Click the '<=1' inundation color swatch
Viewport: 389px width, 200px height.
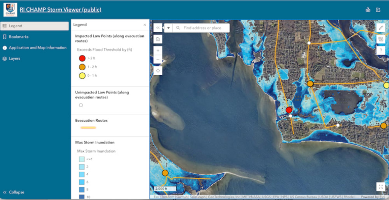(x=82, y=159)
